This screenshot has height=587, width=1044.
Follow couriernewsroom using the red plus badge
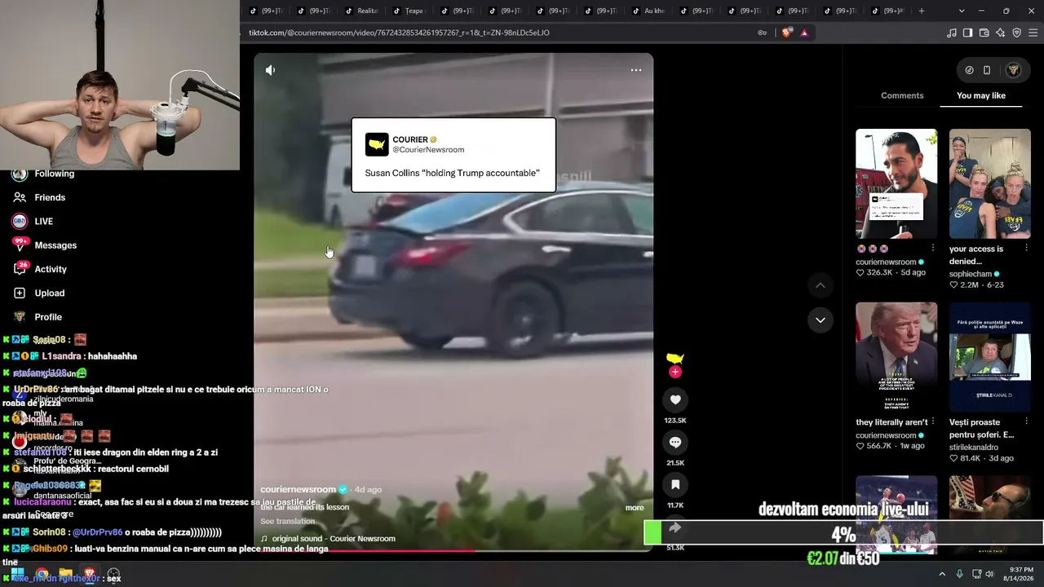click(675, 372)
